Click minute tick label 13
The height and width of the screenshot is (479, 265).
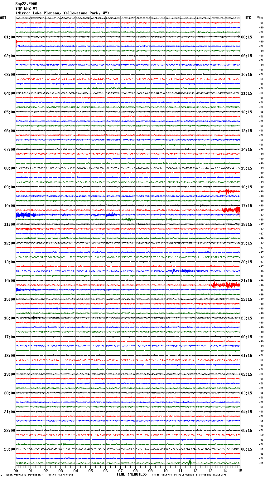coord(210,471)
